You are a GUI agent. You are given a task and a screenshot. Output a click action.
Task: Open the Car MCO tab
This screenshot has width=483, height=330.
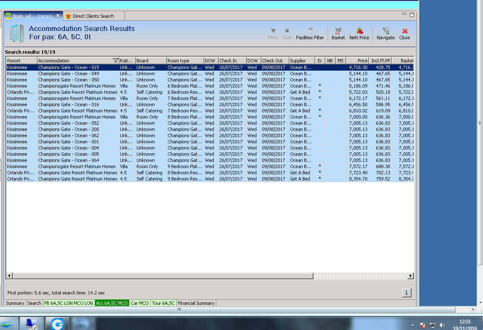tap(140, 303)
